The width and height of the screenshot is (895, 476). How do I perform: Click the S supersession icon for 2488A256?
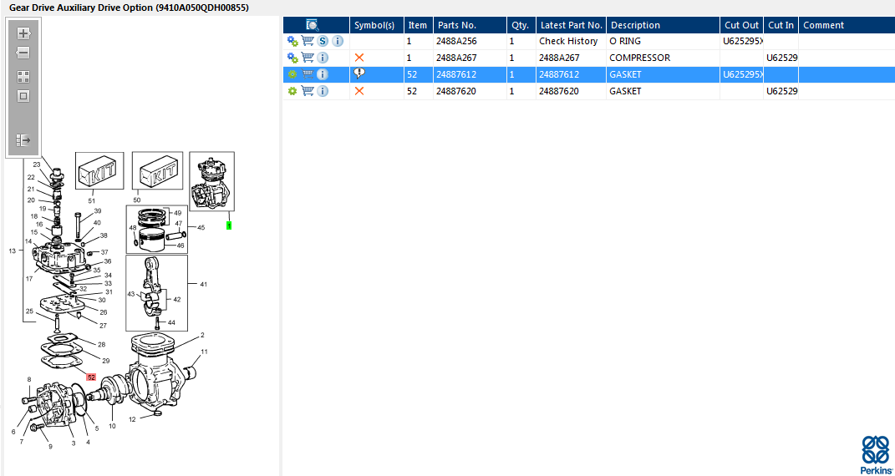click(x=323, y=41)
